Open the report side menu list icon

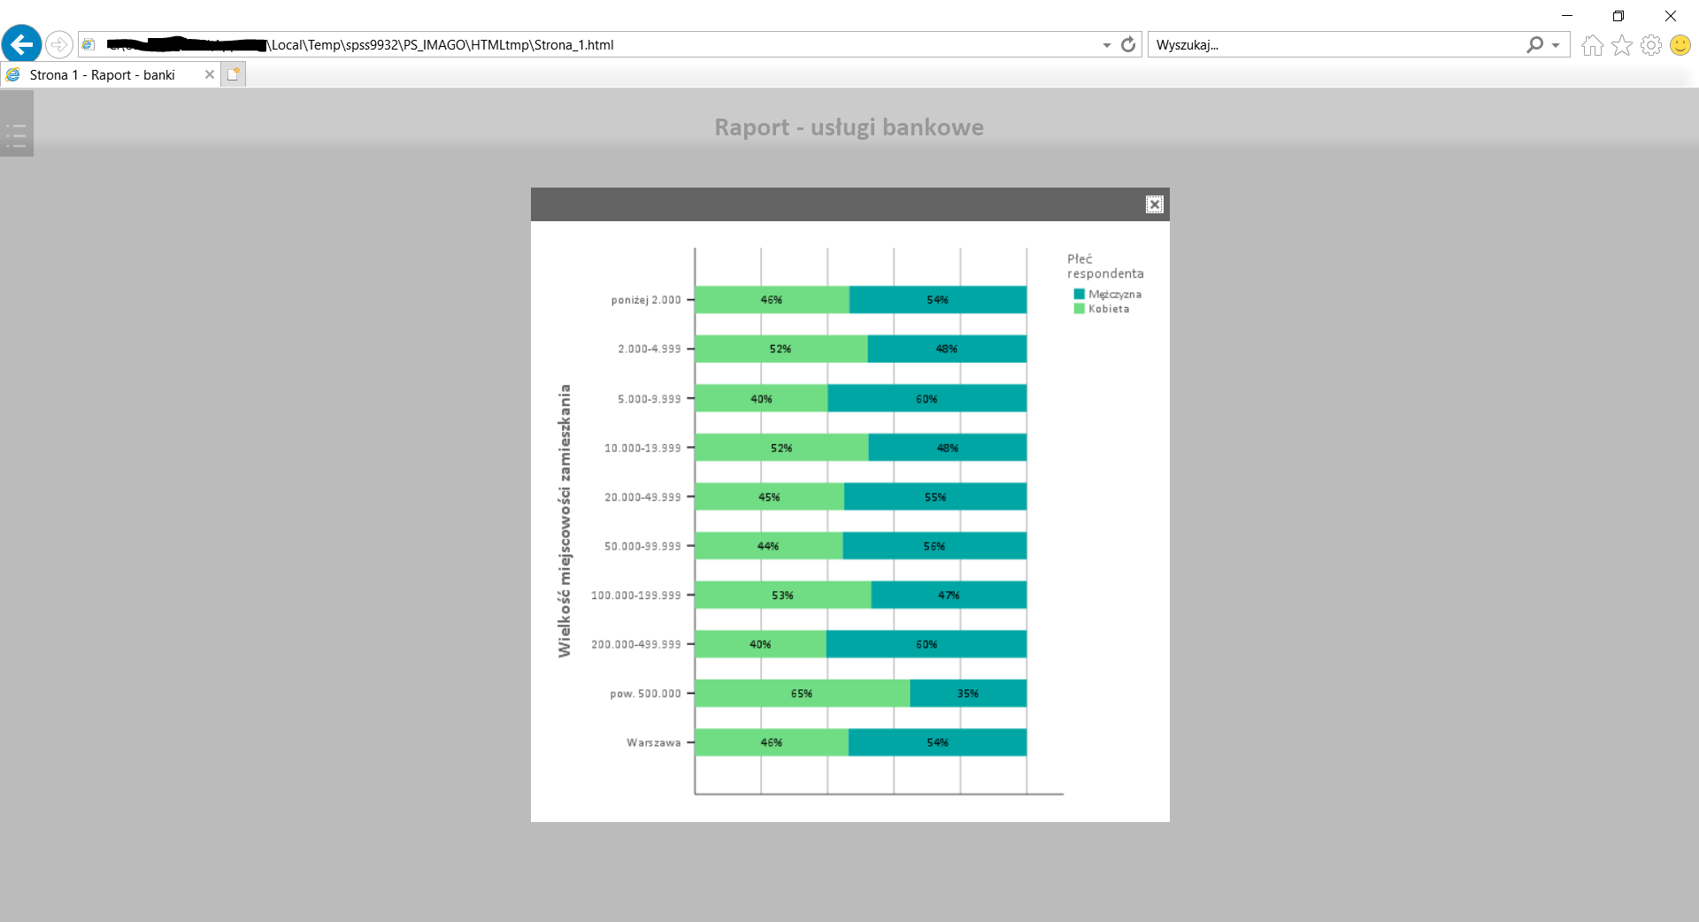click(x=16, y=135)
